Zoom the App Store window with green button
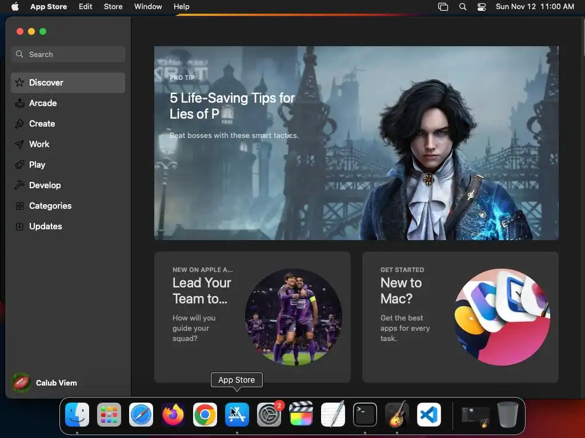 click(x=43, y=32)
